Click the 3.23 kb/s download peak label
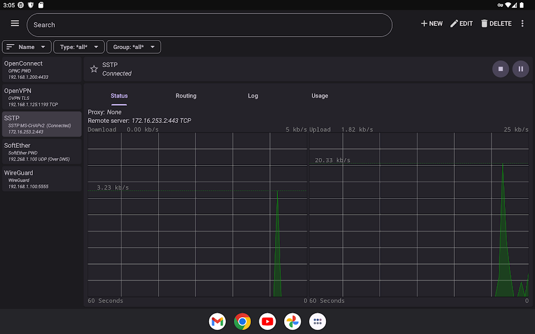Viewport: 535px width, 334px height. point(112,187)
